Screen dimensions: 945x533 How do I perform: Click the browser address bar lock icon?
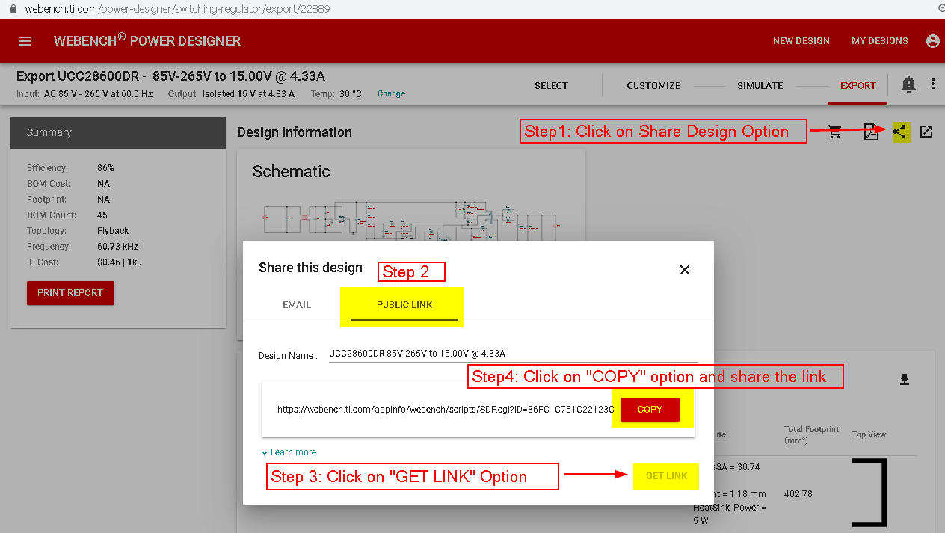(x=12, y=9)
